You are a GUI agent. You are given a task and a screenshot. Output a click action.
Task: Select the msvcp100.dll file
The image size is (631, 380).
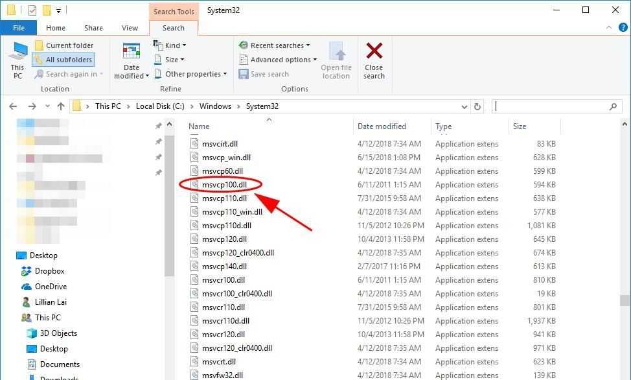(x=224, y=185)
